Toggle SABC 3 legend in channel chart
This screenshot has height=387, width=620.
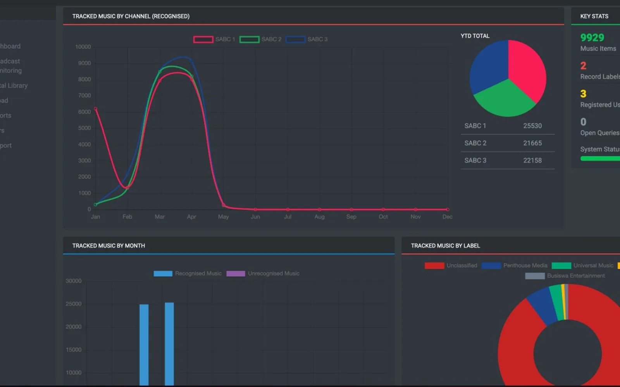tap(307, 39)
